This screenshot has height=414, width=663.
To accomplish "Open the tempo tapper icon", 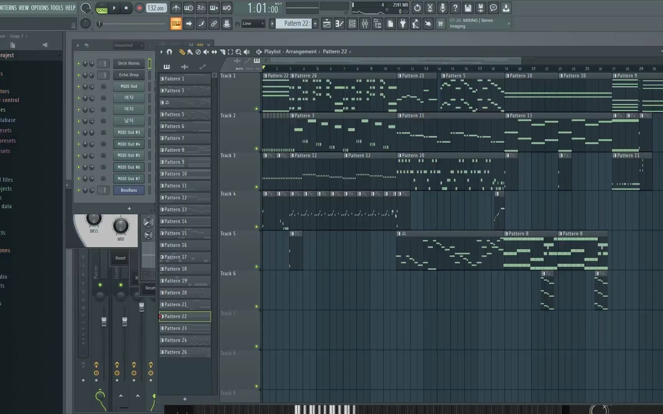I will [x=415, y=24].
